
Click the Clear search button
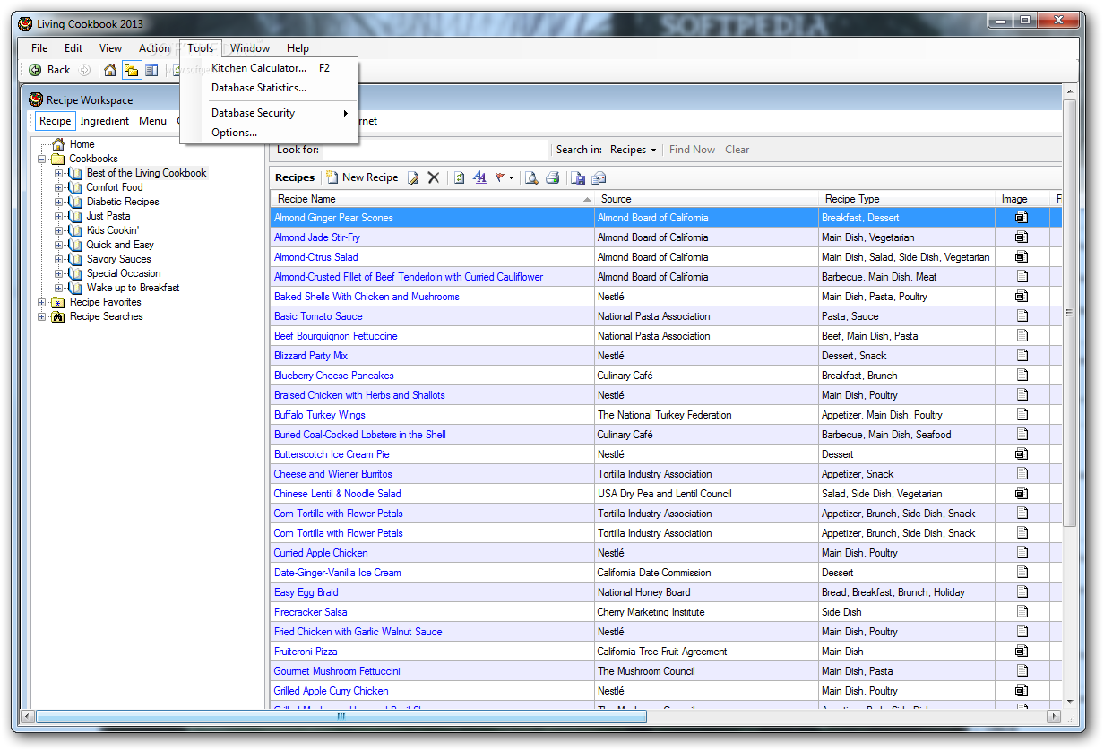(x=737, y=150)
